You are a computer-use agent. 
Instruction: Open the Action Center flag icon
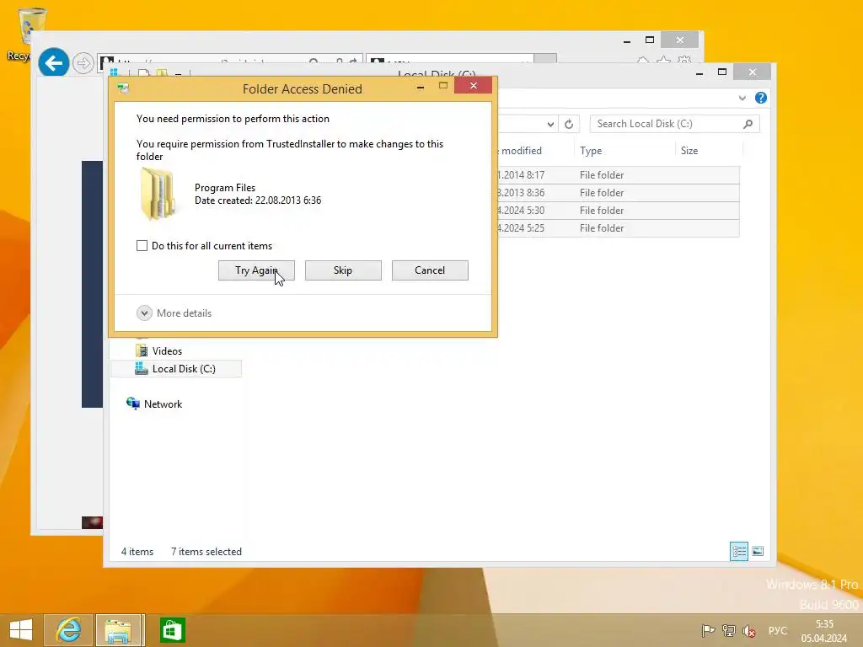[708, 631]
